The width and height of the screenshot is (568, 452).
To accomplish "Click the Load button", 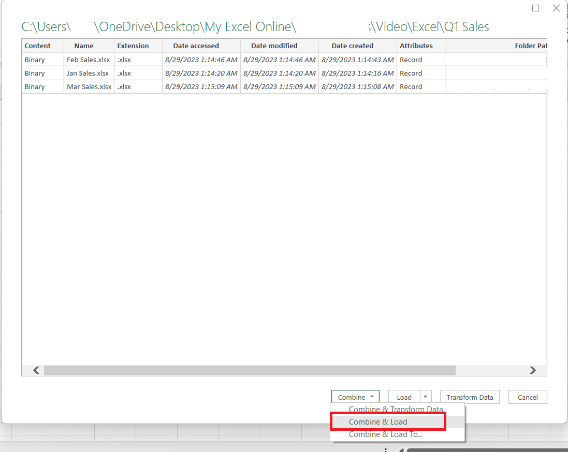I will click(404, 397).
